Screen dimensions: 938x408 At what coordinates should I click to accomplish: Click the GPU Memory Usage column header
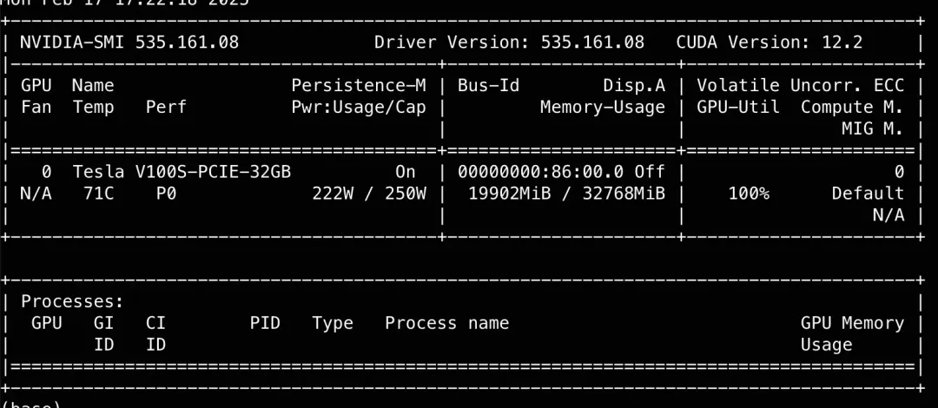tap(853, 334)
